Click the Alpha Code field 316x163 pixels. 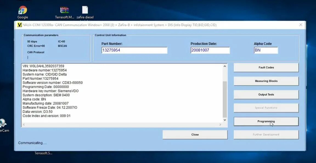pos(266,50)
